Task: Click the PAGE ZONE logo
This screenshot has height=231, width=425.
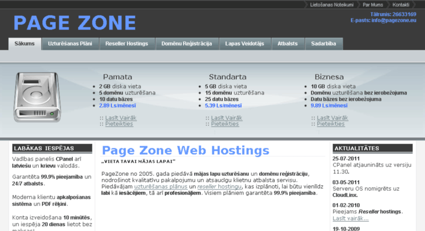Action: [x=75, y=23]
